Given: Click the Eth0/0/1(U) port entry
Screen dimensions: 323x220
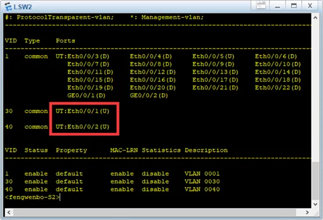Looking at the screenshot, I should coord(89,111).
